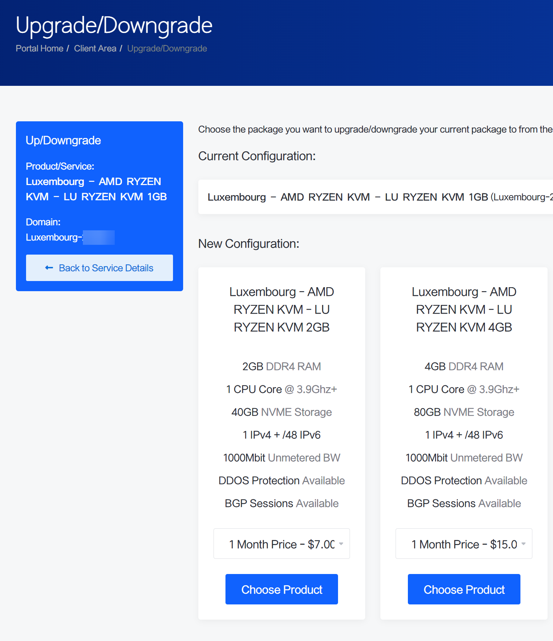Select the '2GB DDR4 RAM' text
Viewport: 553px width, 641px height.
(x=282, y=366)
